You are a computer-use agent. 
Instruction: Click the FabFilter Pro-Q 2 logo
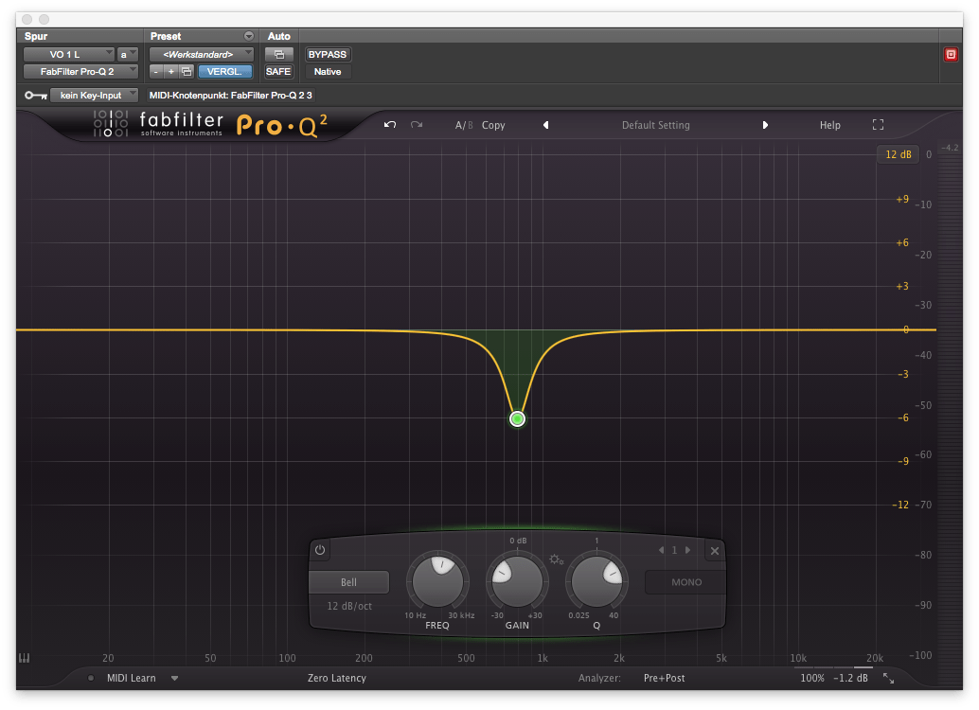click(210, 124)
